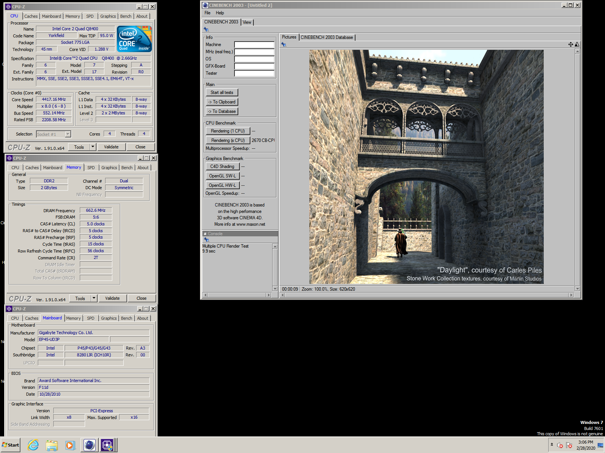Click the muted volume tray icon
This screenshot has height=453, width=605.
pyautogui.click(x=560, y=445)
